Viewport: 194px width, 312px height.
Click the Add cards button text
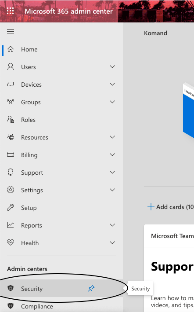click(x=175, y=207)
